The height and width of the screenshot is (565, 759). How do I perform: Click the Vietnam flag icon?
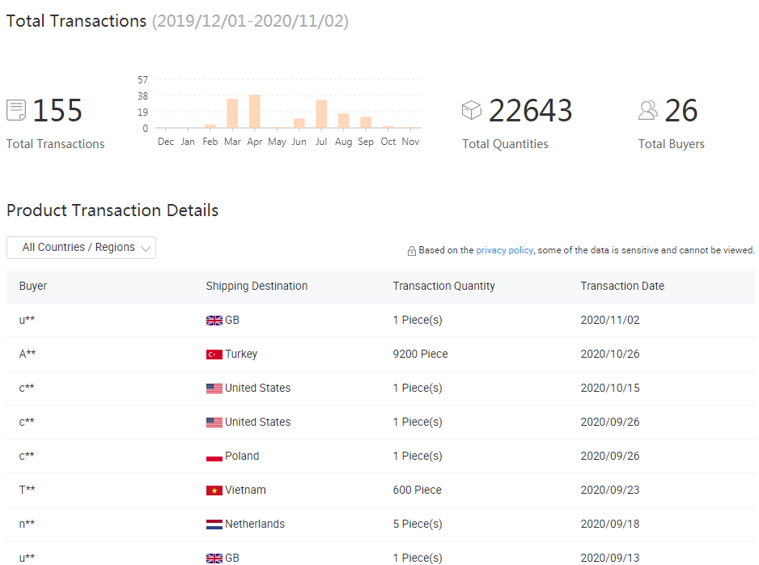tap(214, 491)
